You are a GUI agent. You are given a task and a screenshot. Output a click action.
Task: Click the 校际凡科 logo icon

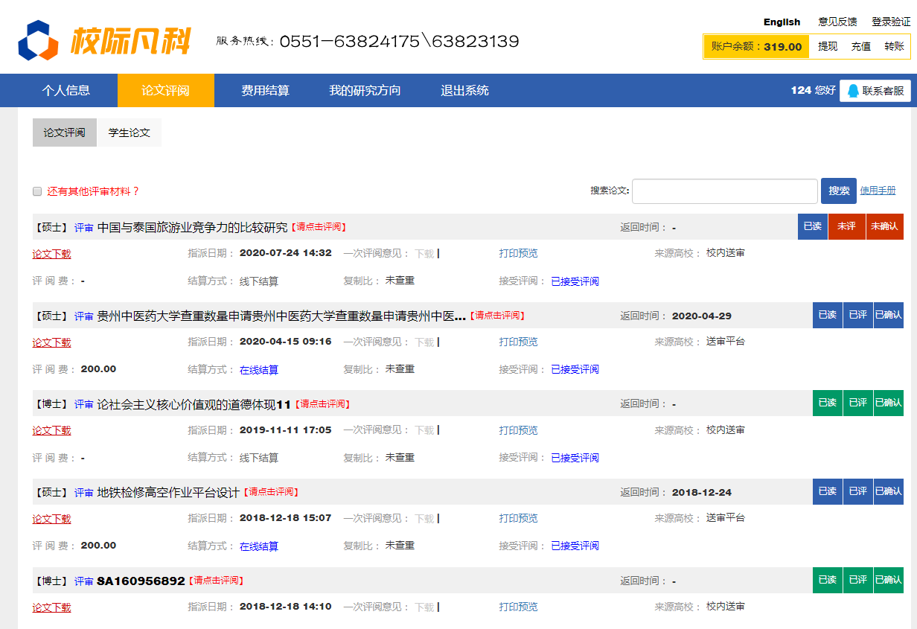[x=38, y=40]
